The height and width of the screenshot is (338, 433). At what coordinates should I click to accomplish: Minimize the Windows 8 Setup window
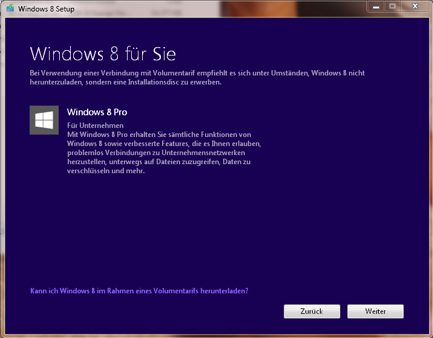pos(376,7)
